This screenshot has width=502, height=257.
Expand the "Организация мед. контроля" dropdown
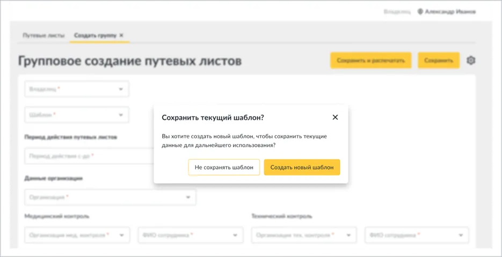click(77, 235)
